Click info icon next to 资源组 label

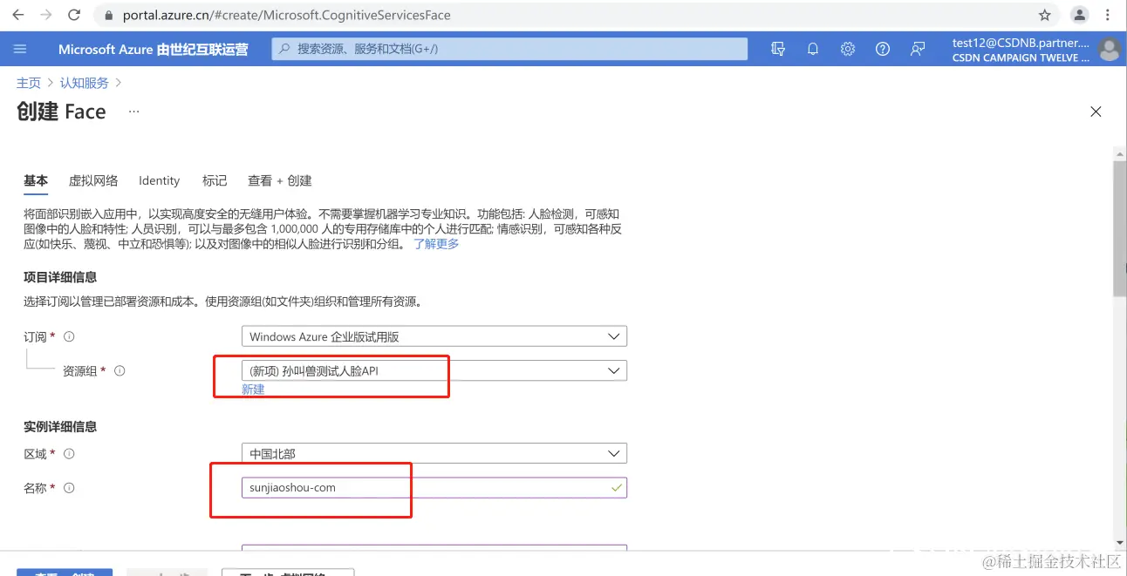coord(120,370)
